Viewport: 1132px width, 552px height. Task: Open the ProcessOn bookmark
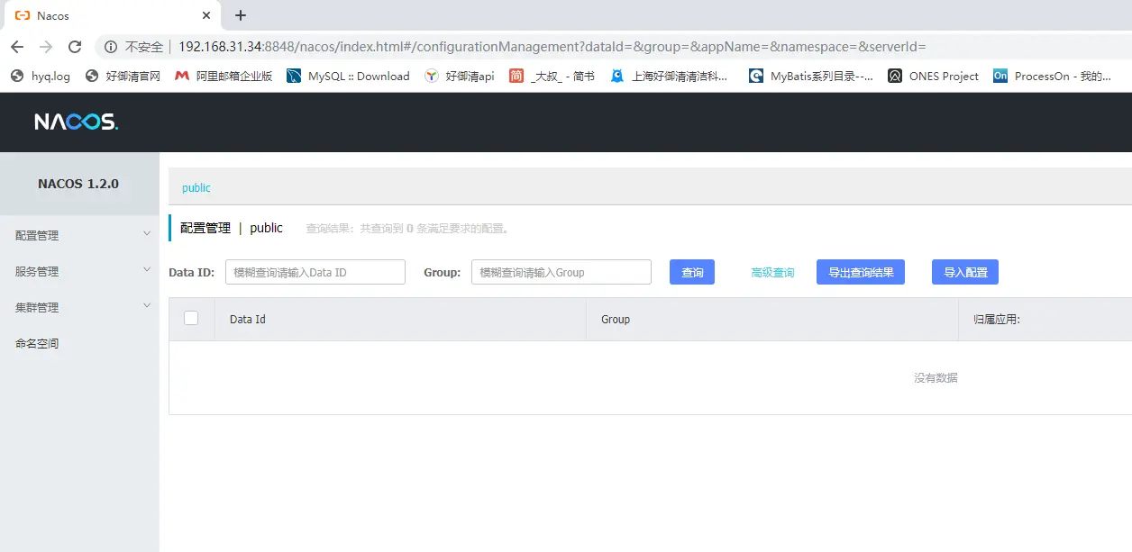click(1052, 77)
